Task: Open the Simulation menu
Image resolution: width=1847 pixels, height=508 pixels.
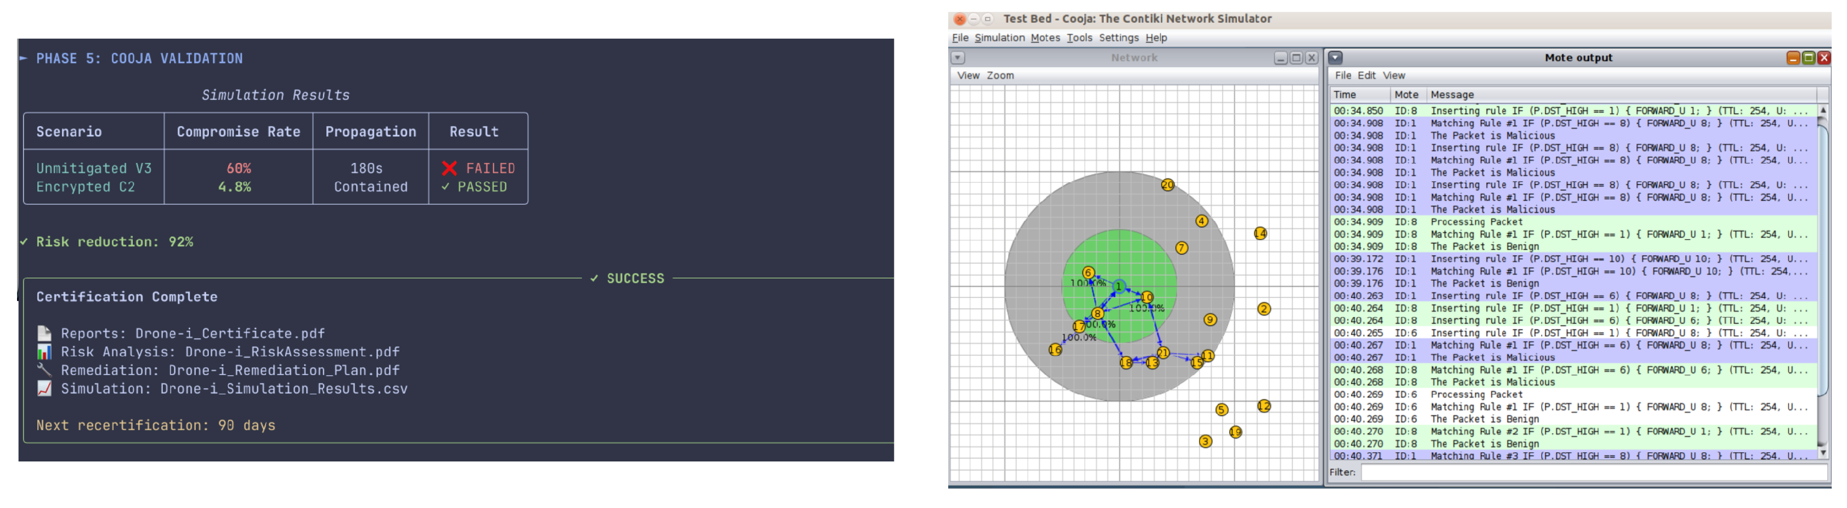Action: pyautogui.click(x=999, y=38)
